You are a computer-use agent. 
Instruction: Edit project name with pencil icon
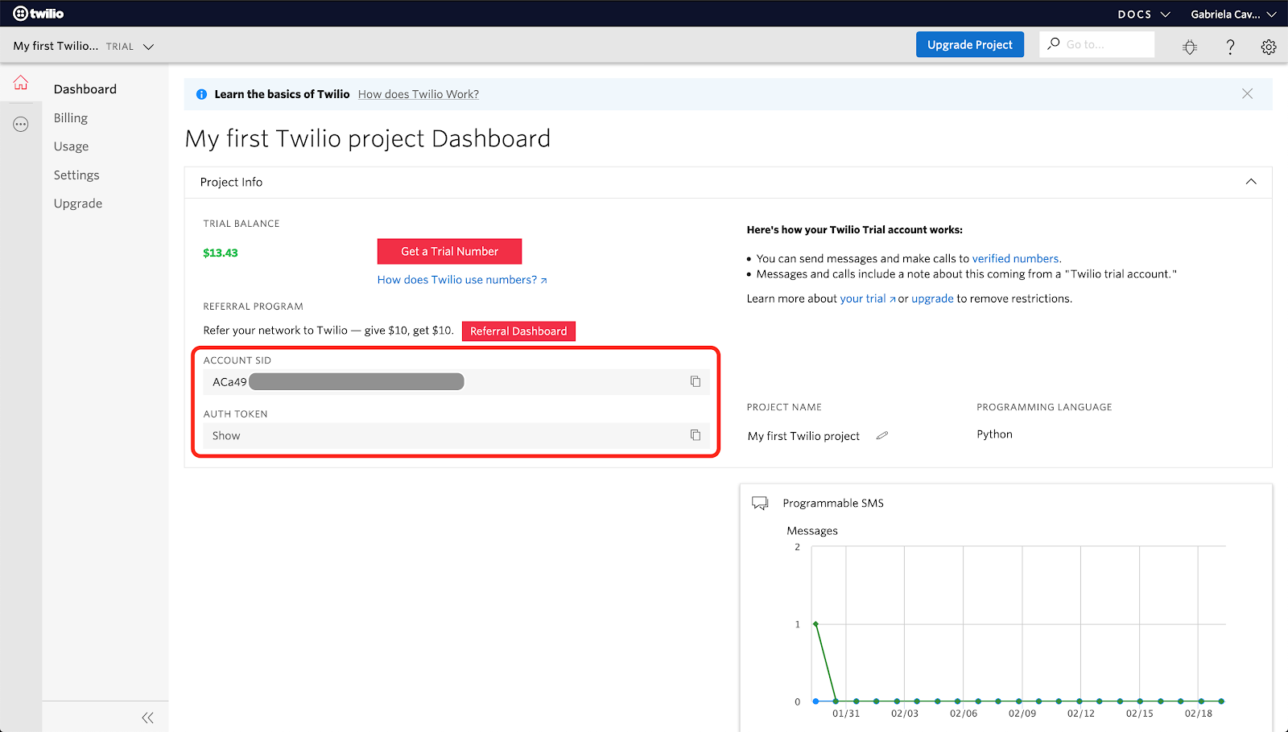882,435
